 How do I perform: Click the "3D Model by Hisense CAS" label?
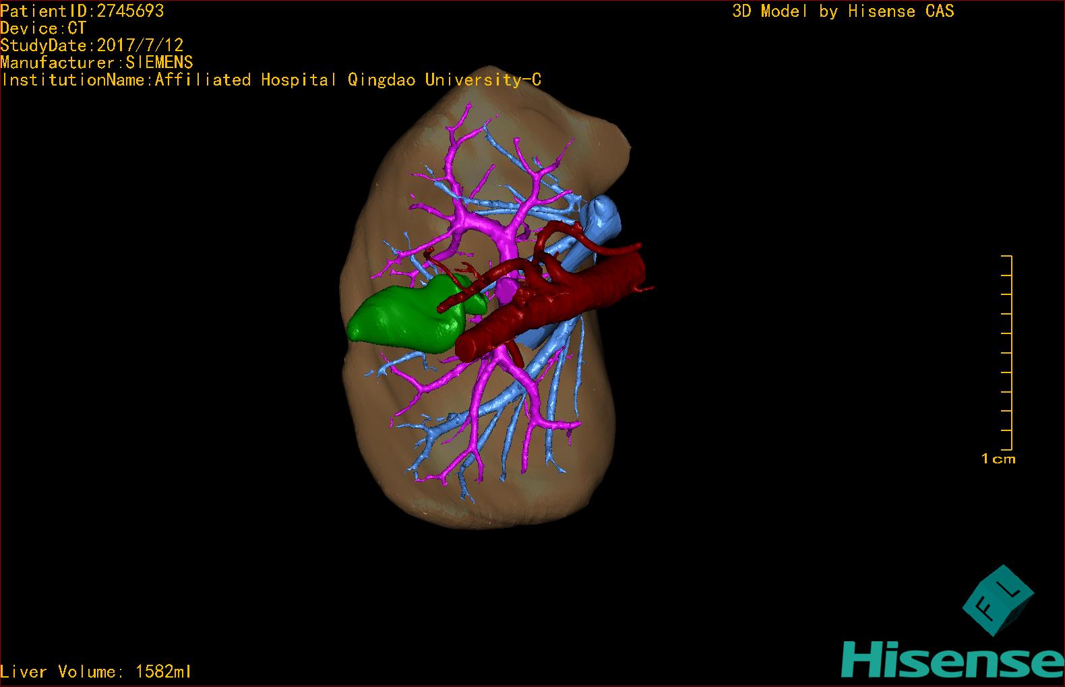click(x=843, y=11)
